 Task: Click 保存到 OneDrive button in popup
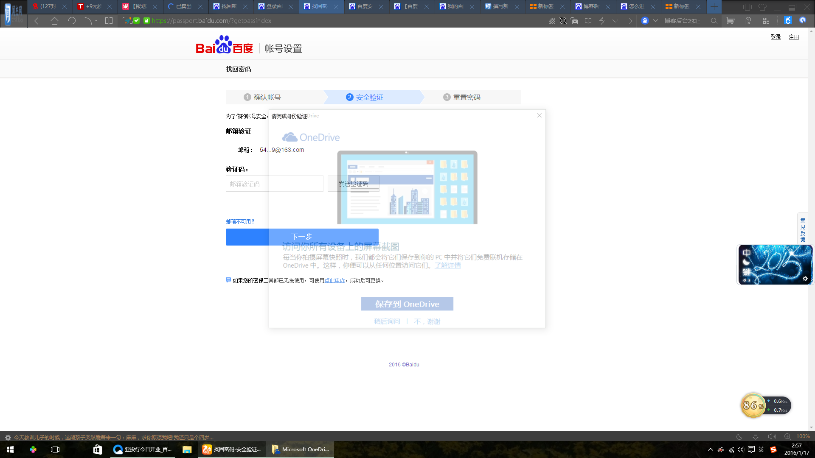tap(407, 304)
